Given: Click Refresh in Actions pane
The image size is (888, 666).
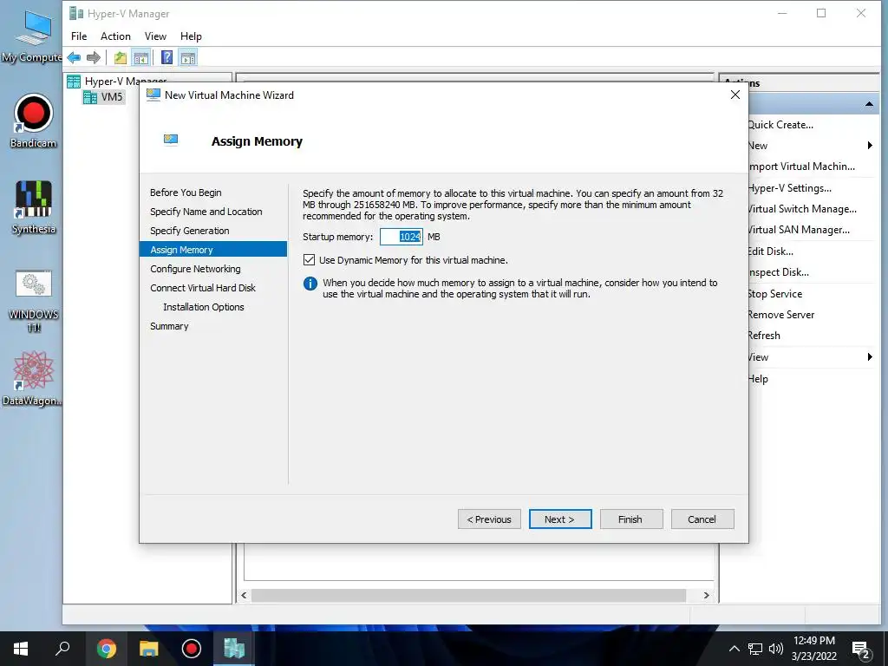Looking at the screenshot, I should point(764,336).
